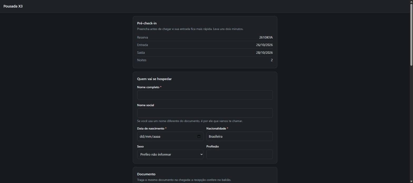This screenshot has height=183, width=413.
Task: Click the Entrada date 26/10/2026
Action: pos(264,45)
